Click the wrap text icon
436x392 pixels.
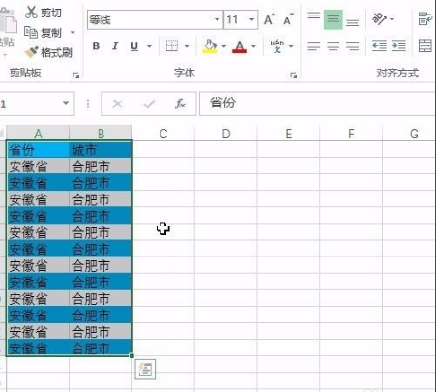click(425, 18)
